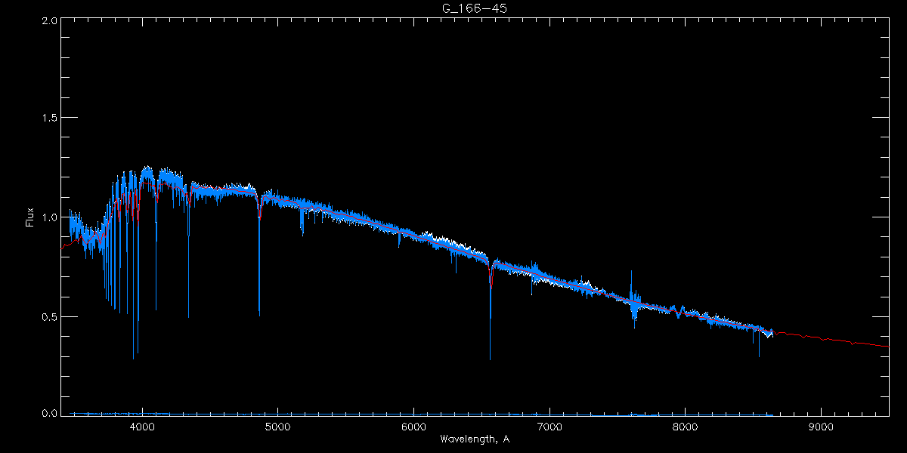Image resolution: width=907 pixels, height=453 pixels.
Task: Click the 1.5 flux tick label
Action: (x=48, y=119)
